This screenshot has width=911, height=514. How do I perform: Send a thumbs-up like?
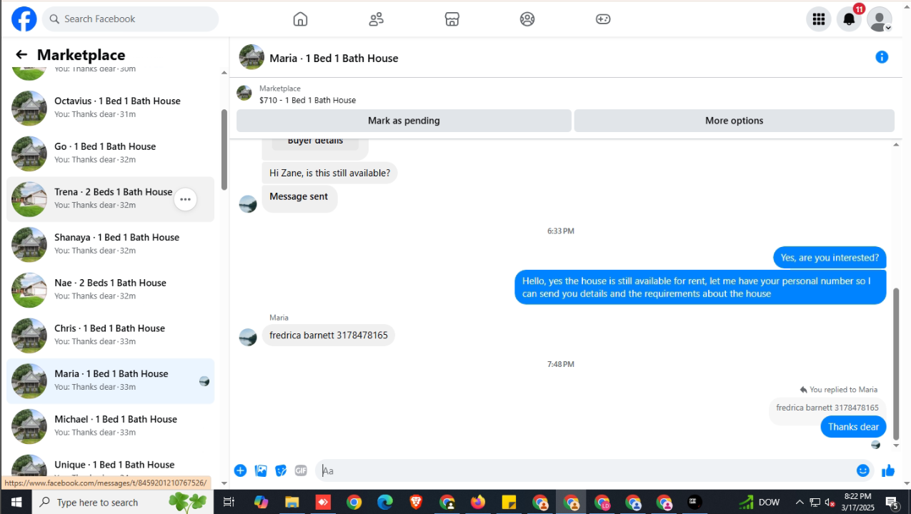[x=888, y=470]
